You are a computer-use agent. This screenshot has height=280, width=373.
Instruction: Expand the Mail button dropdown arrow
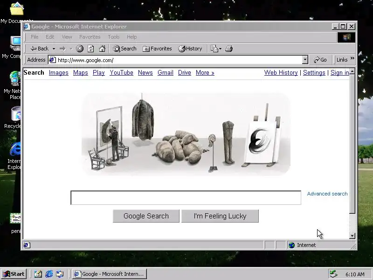[x=220, y=49]
